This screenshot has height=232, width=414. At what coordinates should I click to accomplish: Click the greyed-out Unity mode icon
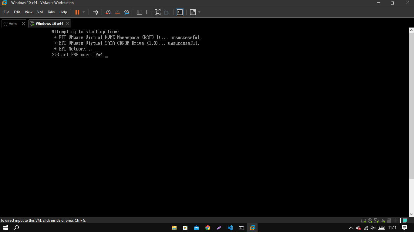(167, 12)
